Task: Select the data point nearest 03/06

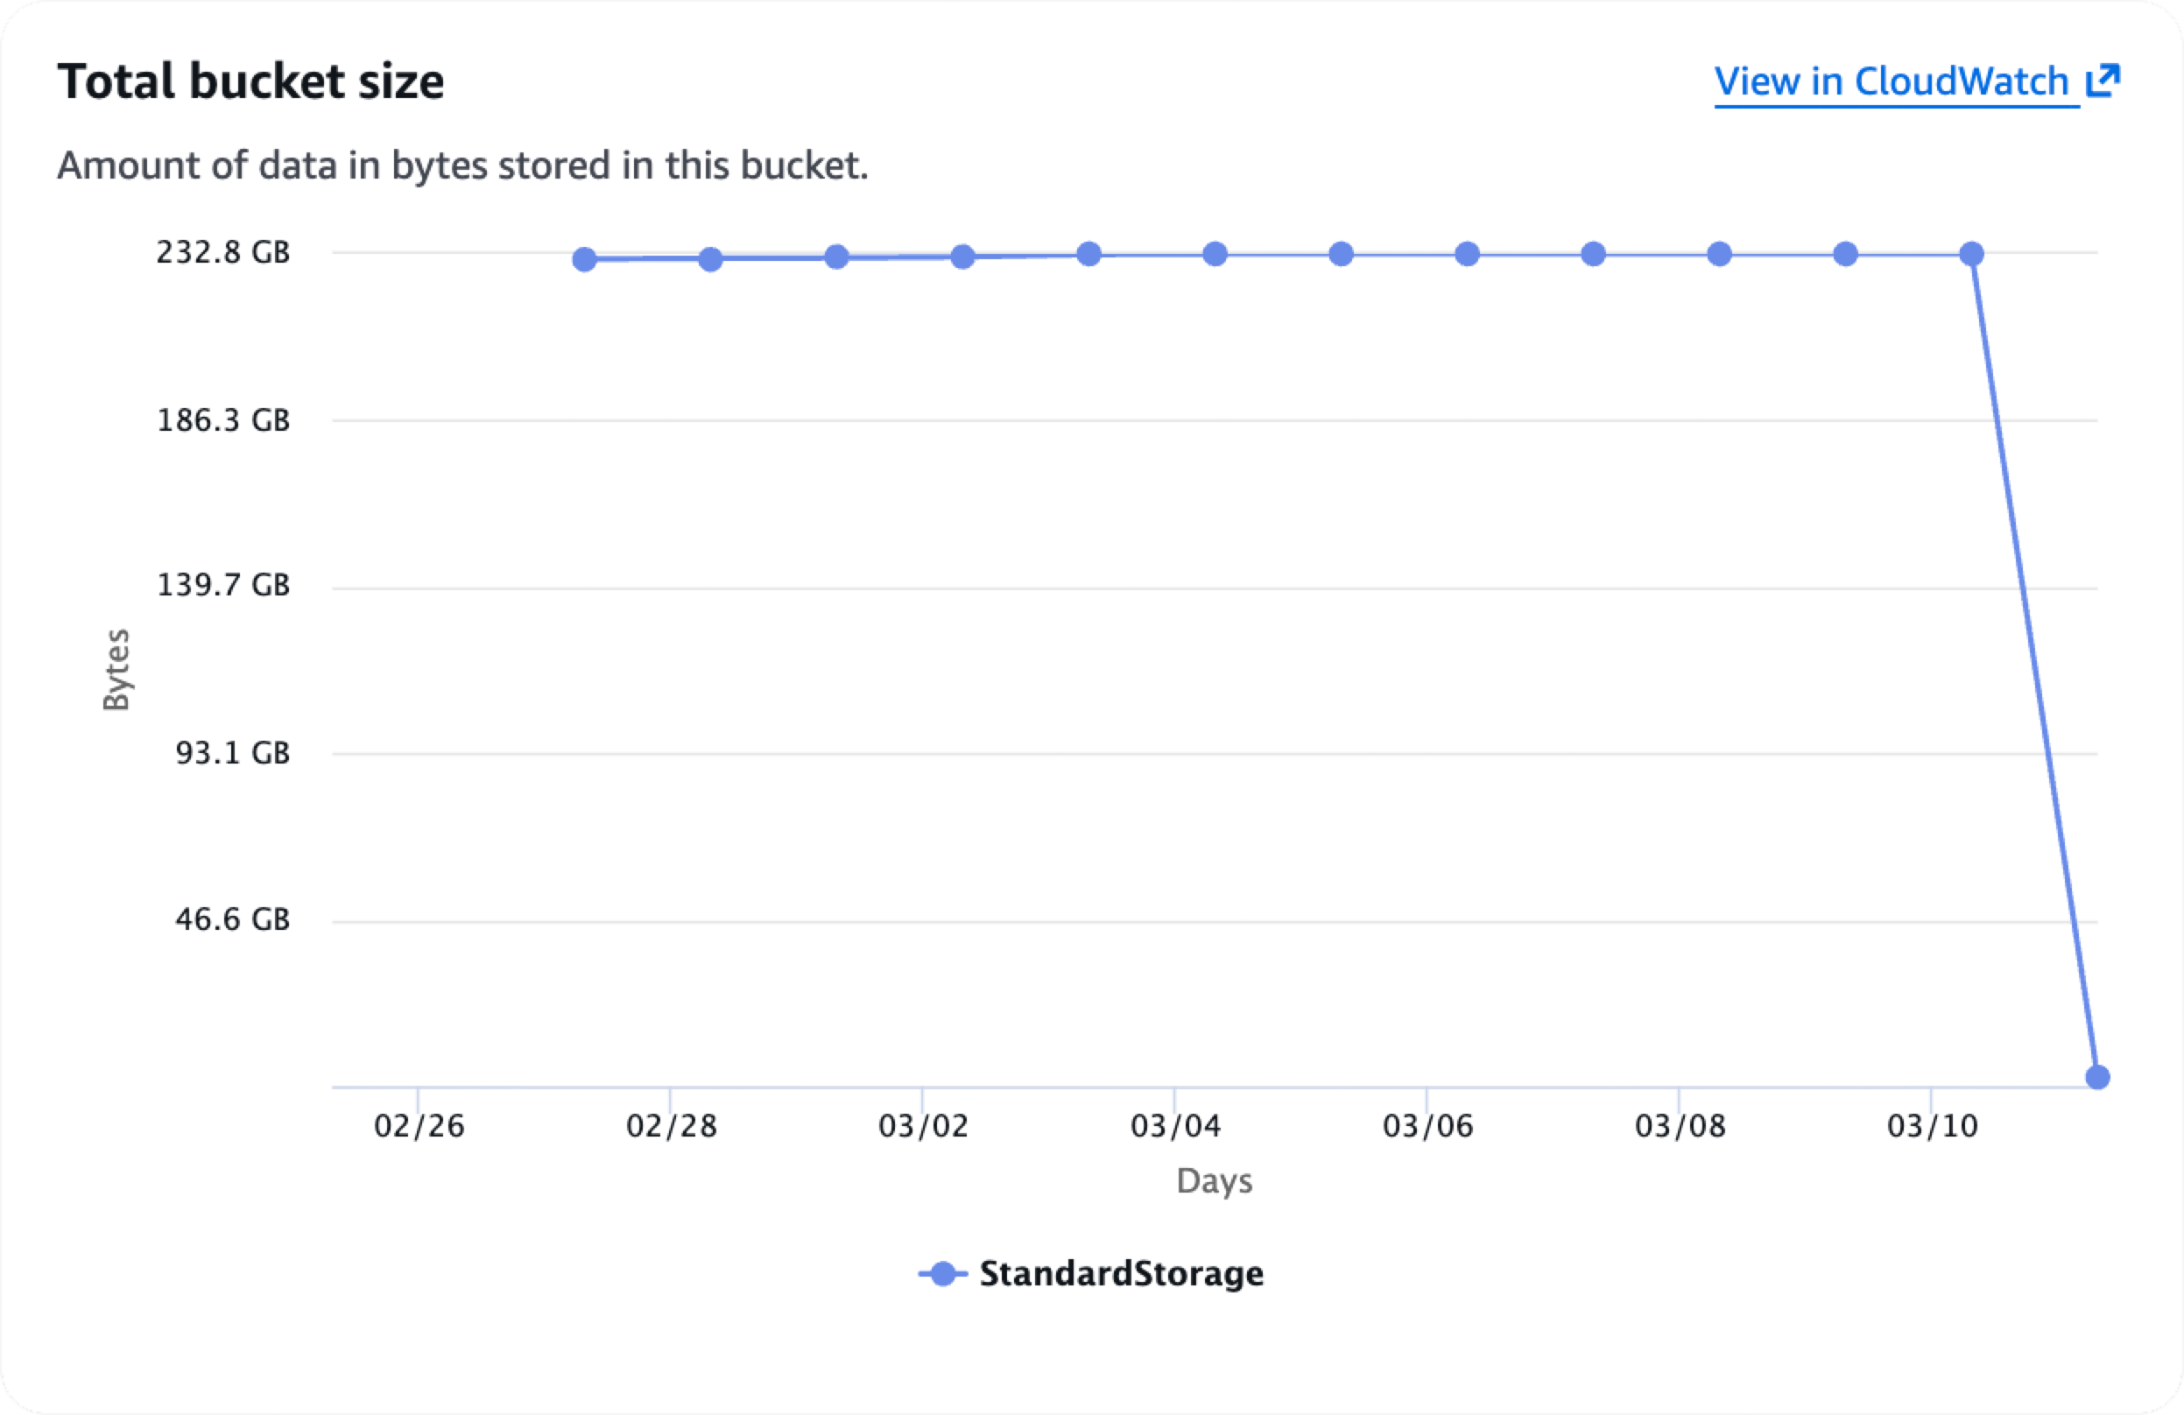Action: (1467, 254)
